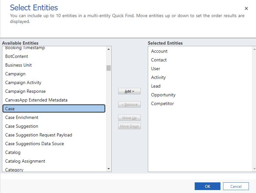The height and width of the screenshot is (193, 256).
Task: Select Campaign Activity in available list
Action: (x=23, y=82)
